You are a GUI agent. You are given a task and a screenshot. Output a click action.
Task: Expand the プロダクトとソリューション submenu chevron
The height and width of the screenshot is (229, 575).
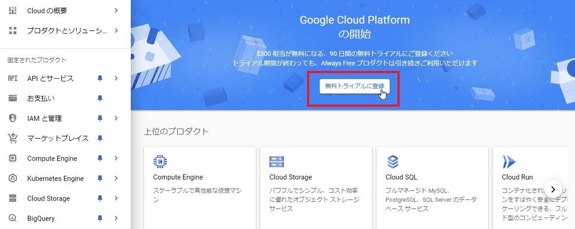(x=116, y=31)
